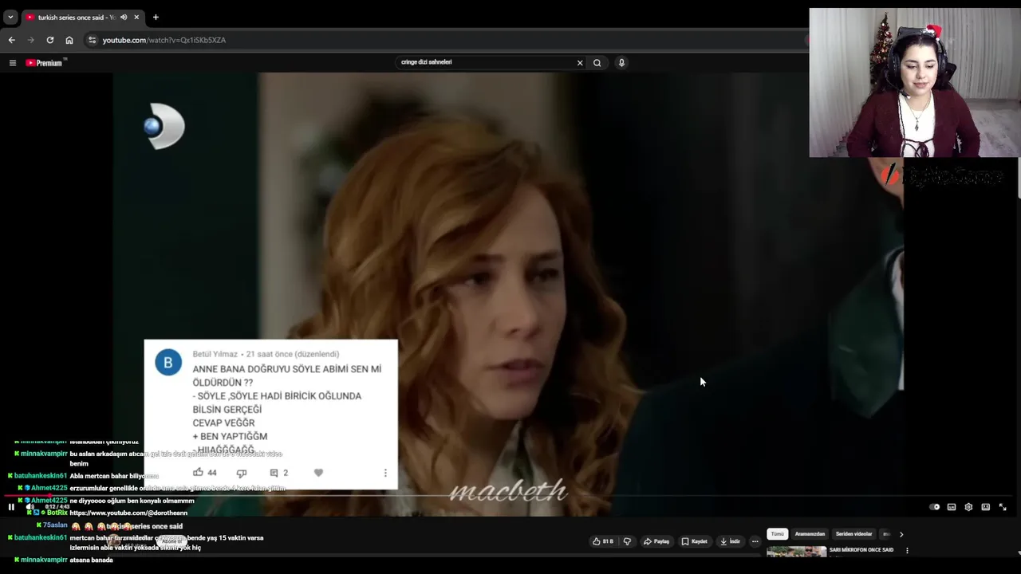Click the browser forward arrow
The image size is (1021, 574).
tap(31, 40)
